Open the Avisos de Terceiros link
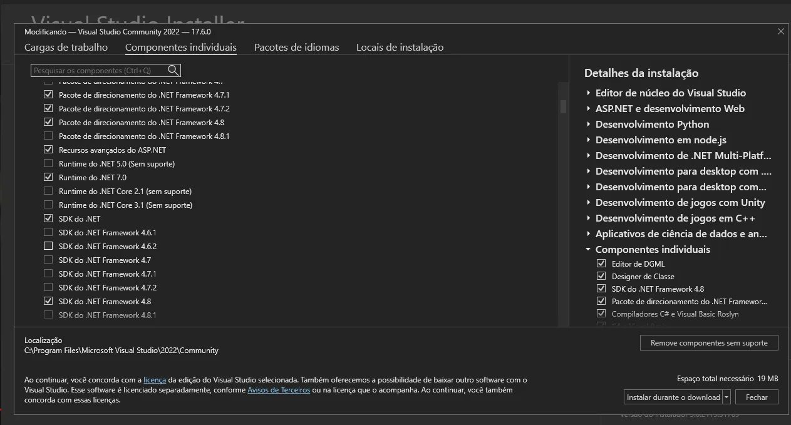 279,390
